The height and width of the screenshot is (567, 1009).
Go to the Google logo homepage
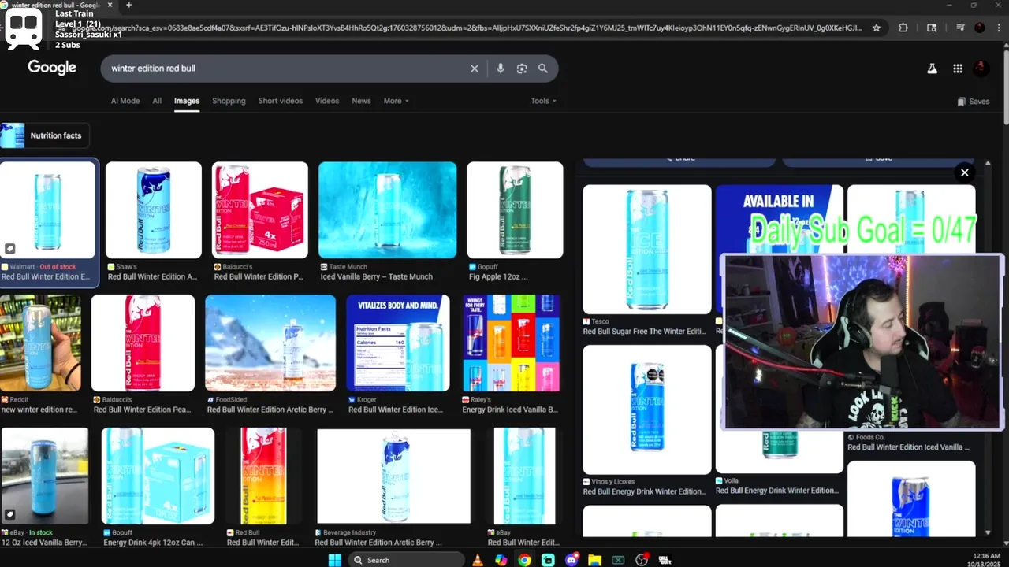point(52,68)
